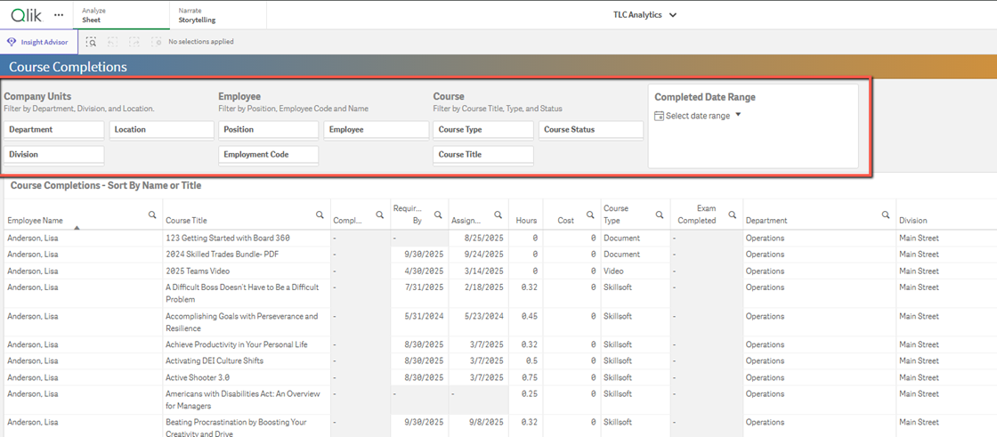Search in the Employee Name column

tap(152, 214)
